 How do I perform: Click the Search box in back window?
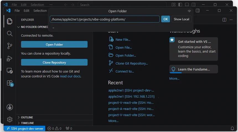tap(122, 5)
